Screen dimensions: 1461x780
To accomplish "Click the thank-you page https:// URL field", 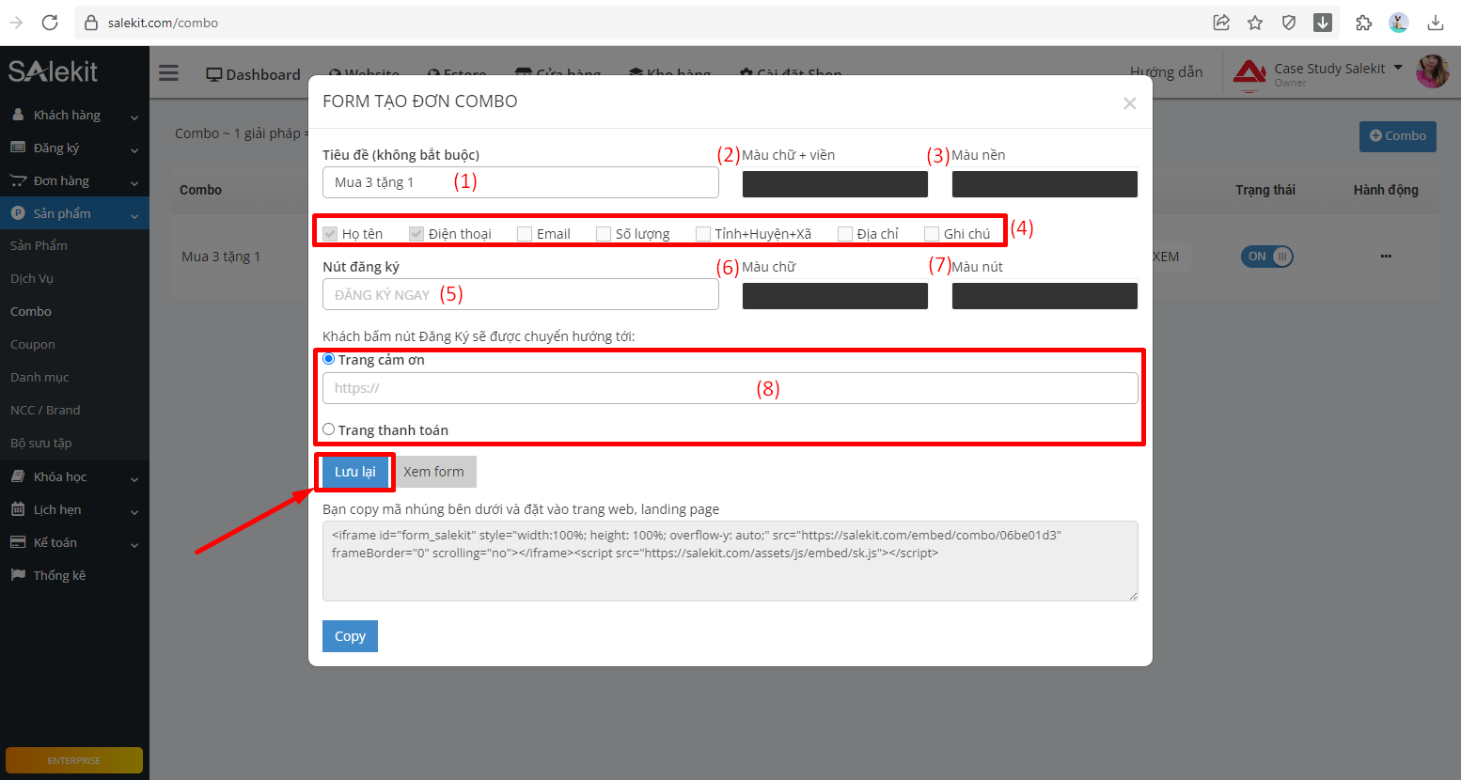I will [730, 388].
